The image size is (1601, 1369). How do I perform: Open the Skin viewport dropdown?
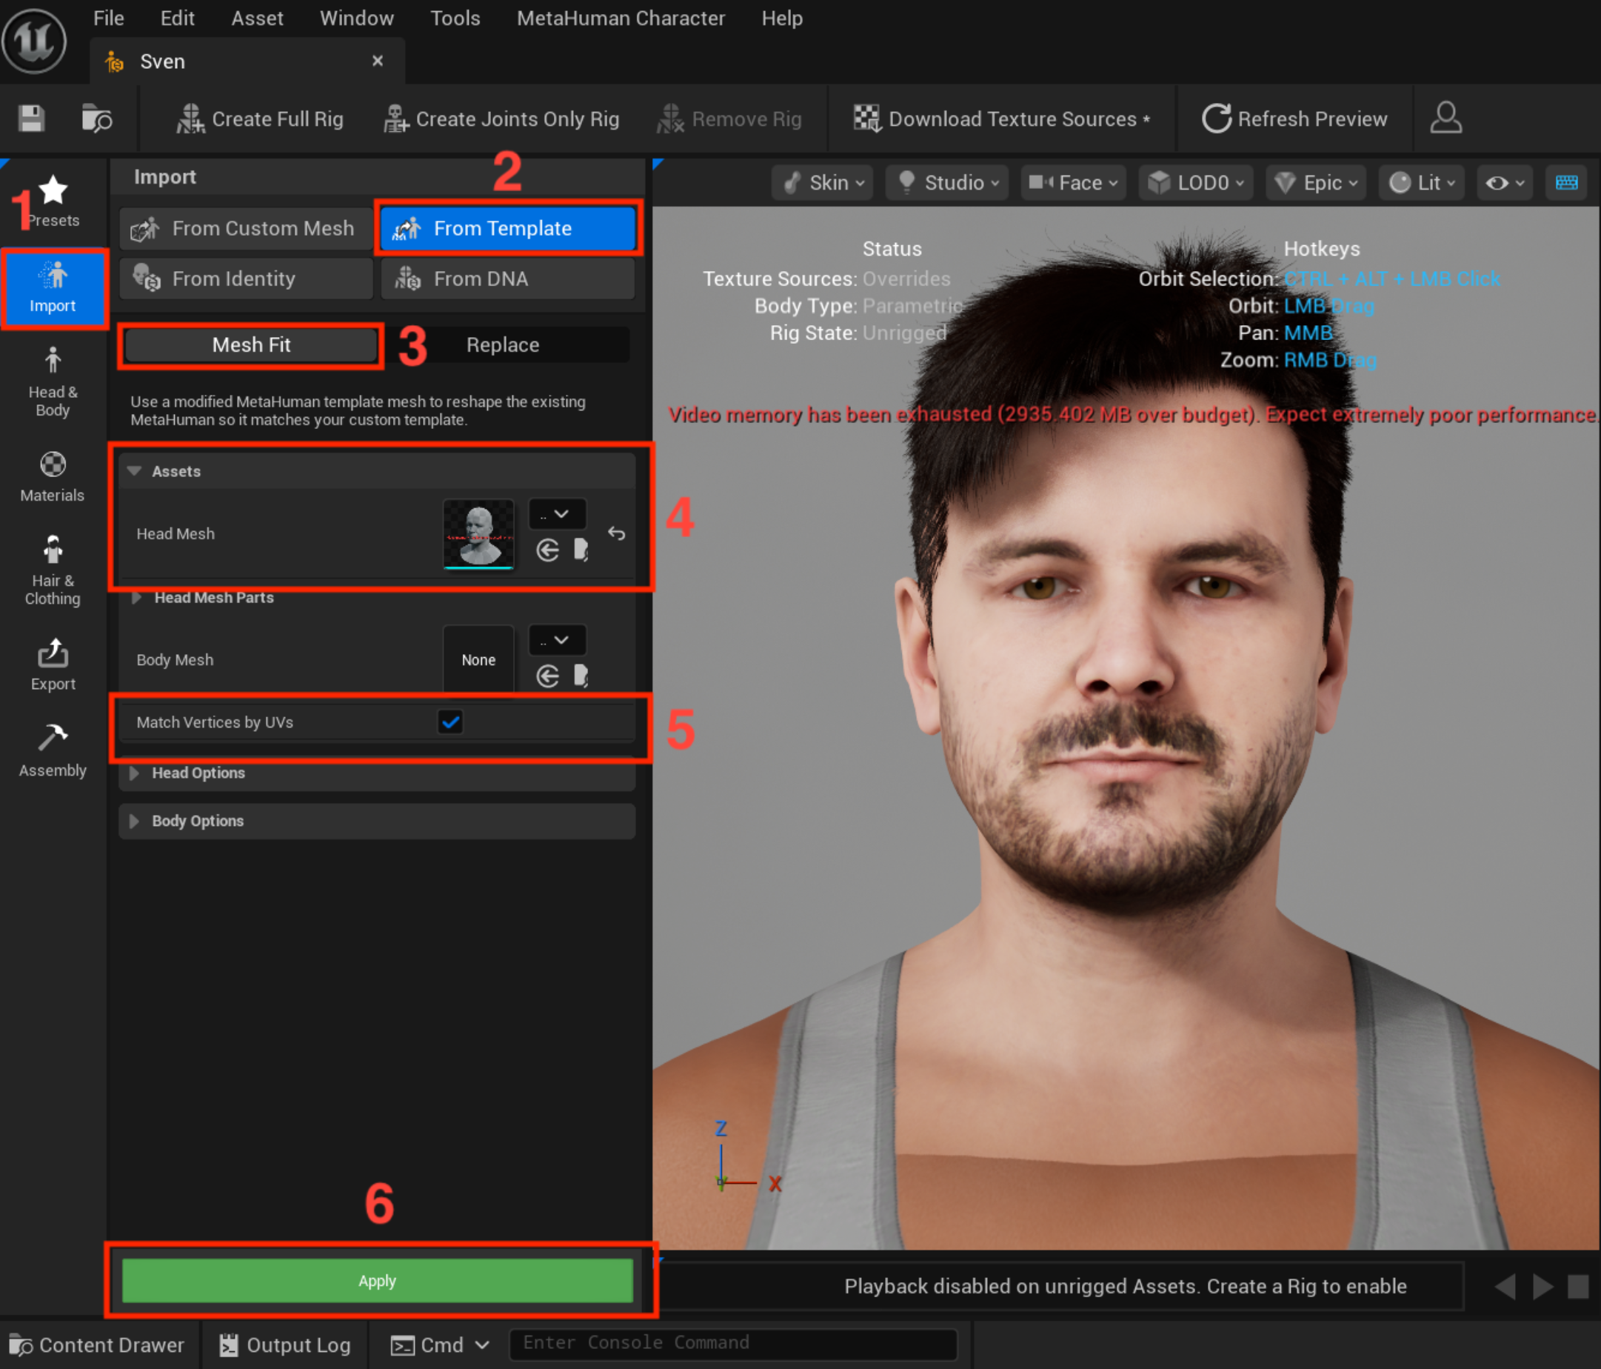822,182
